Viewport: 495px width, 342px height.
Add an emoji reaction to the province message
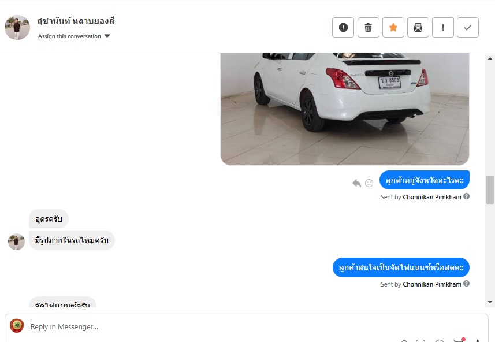[x=369, y=183]
